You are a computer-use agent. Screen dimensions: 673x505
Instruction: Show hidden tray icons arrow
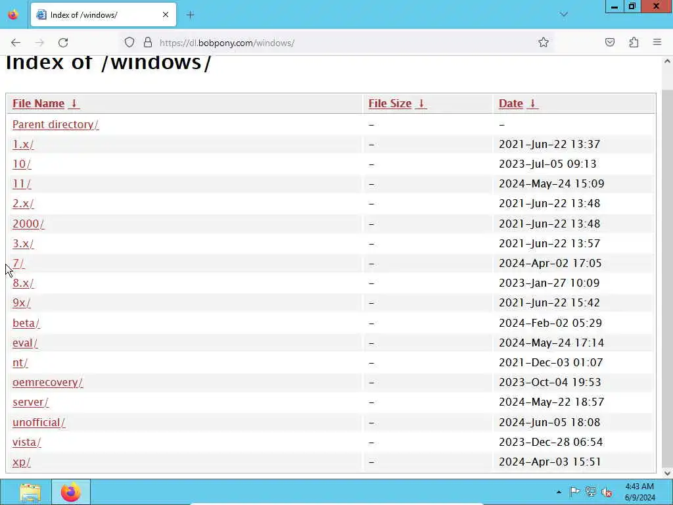559,492
